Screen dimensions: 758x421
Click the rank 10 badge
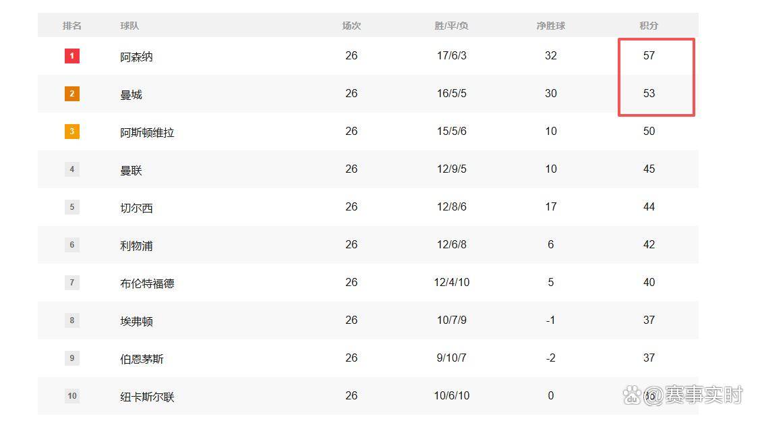pyautogui.click(x=72, y=396)
